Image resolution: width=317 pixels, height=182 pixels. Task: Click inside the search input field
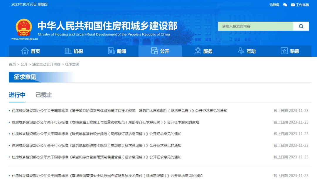255,26
